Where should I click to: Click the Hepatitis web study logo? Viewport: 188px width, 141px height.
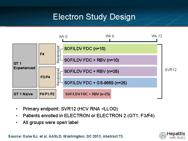[172, 135]
